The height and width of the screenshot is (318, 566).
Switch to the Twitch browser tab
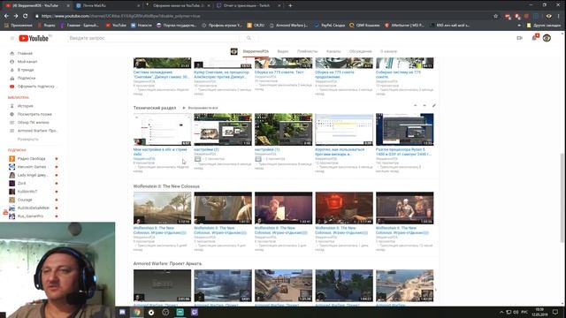tap(248, 5)
